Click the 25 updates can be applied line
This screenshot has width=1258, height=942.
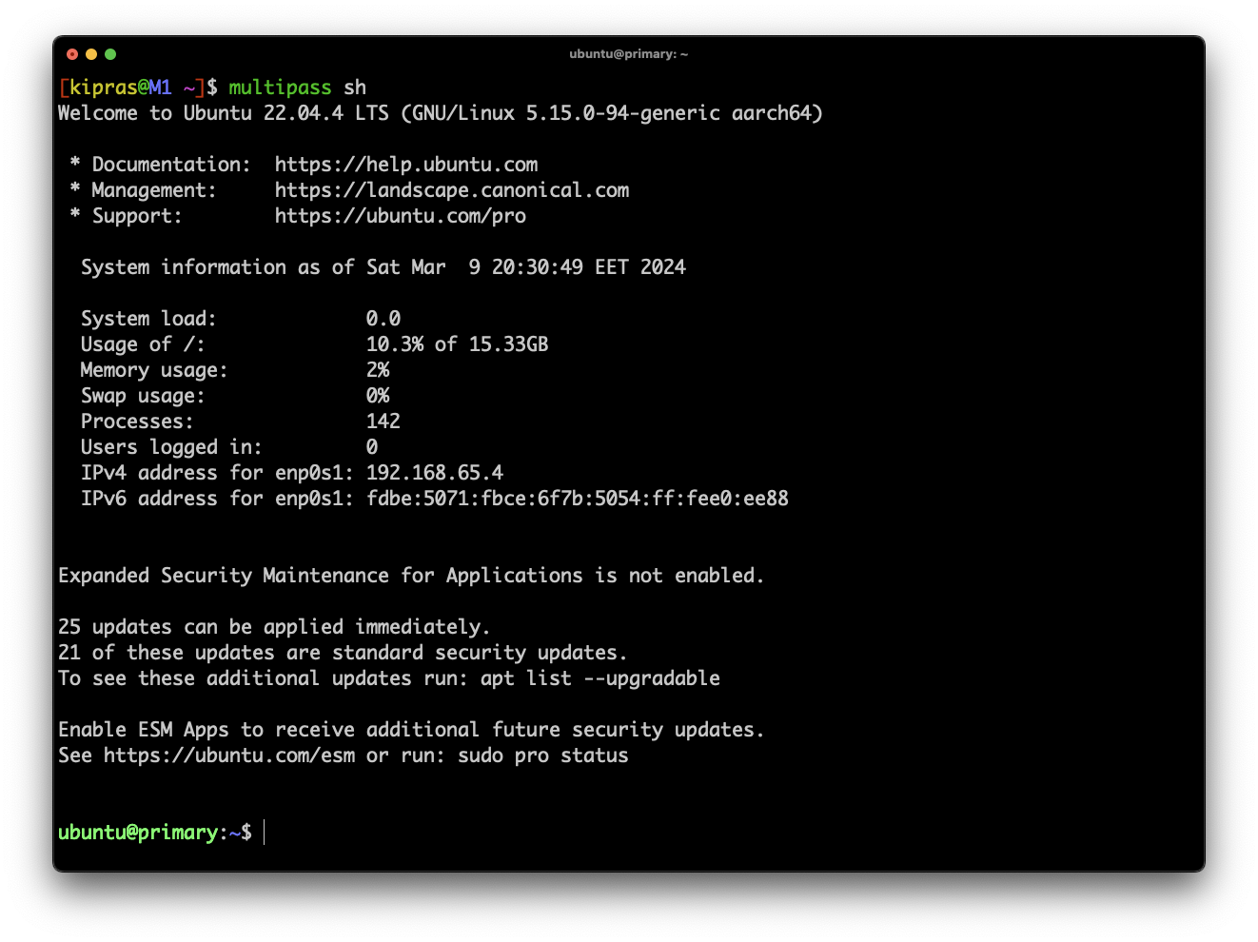point(274,627)
